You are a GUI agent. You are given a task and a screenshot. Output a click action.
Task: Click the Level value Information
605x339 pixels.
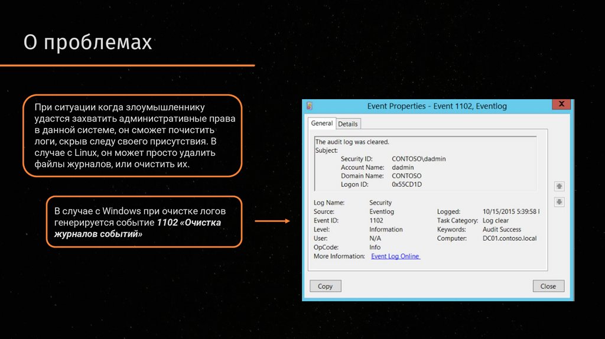386,230
